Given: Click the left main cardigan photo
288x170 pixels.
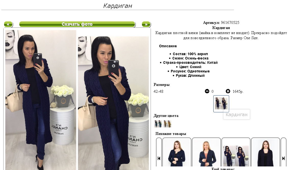Looking at the screenshot, I should click(x=41, y=100).
